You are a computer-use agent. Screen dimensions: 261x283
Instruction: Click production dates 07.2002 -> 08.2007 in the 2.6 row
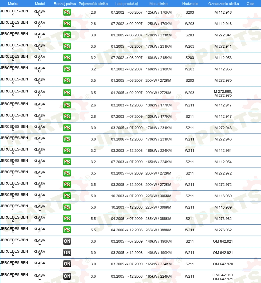pyautogui.click(x=127, y=12)
